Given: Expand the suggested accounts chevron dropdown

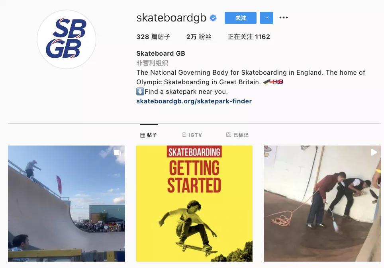Looking at the screenshot, I should point(266,18).
